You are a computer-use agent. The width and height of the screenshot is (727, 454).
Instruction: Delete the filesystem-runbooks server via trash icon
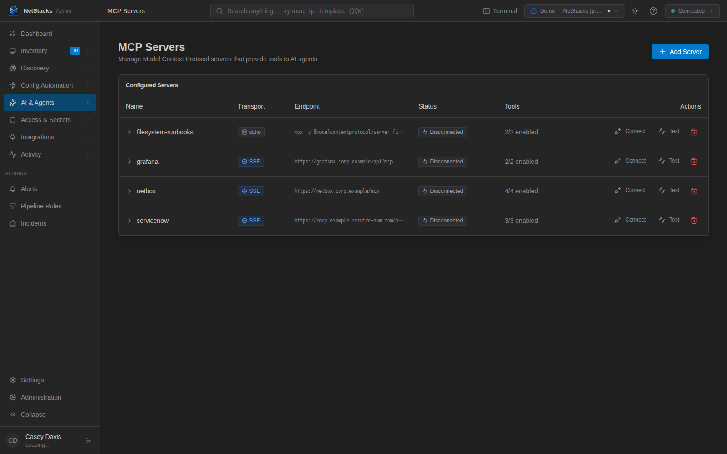pyautogui.click(x=694, y=132)
